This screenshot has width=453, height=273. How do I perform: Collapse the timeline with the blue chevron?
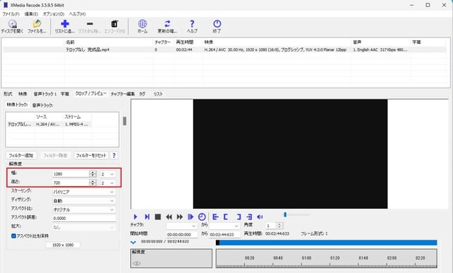133,243
